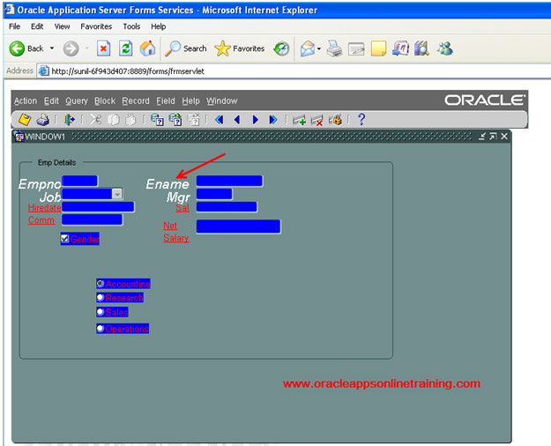551x446 pixels.
Task: Click the browser Search button
Action: 186,48
